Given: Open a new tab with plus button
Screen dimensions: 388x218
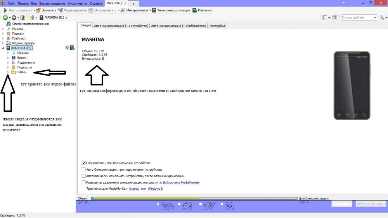Looking at the screenshot, I should click(133, 4).
